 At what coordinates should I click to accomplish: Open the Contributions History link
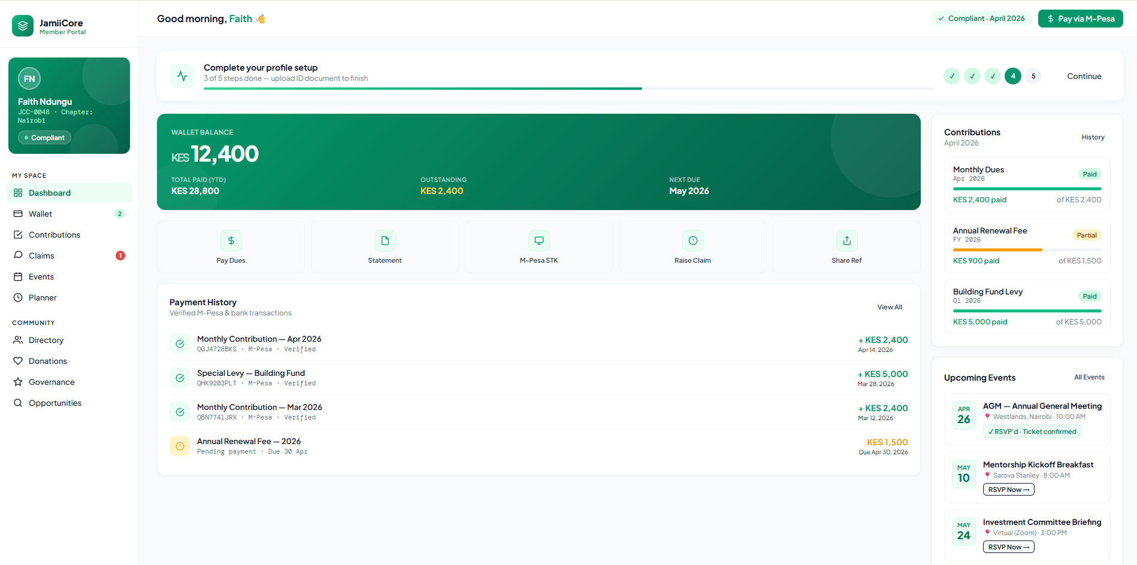pos(1093,137)
